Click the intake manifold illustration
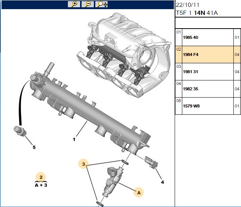 pos(124,55)
